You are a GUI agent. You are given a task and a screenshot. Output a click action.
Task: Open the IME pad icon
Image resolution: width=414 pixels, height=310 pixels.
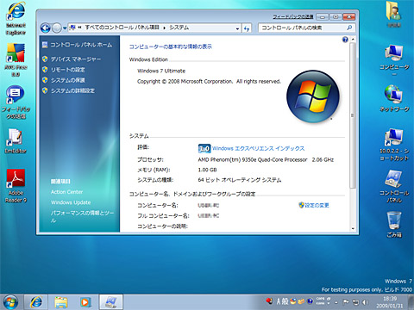tap(293, 301)
